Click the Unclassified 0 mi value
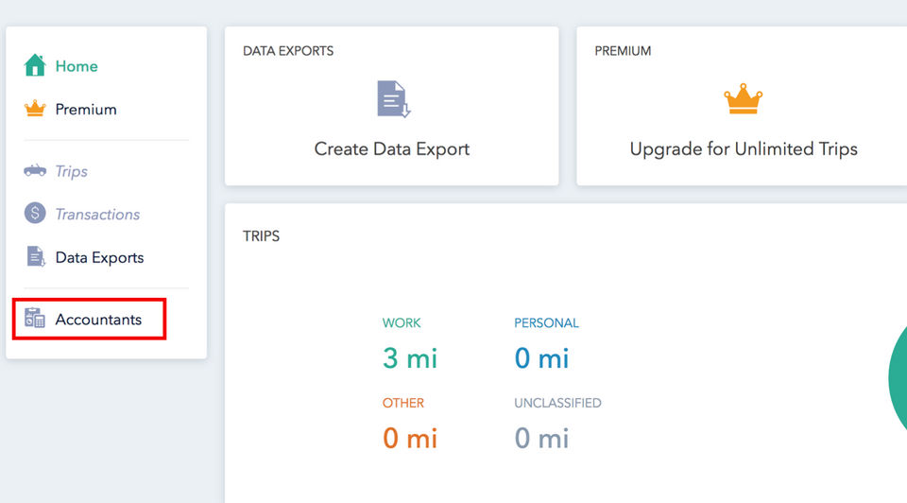 [x=541, y=438]
